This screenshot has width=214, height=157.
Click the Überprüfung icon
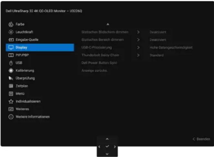click(x=11, y=78)
